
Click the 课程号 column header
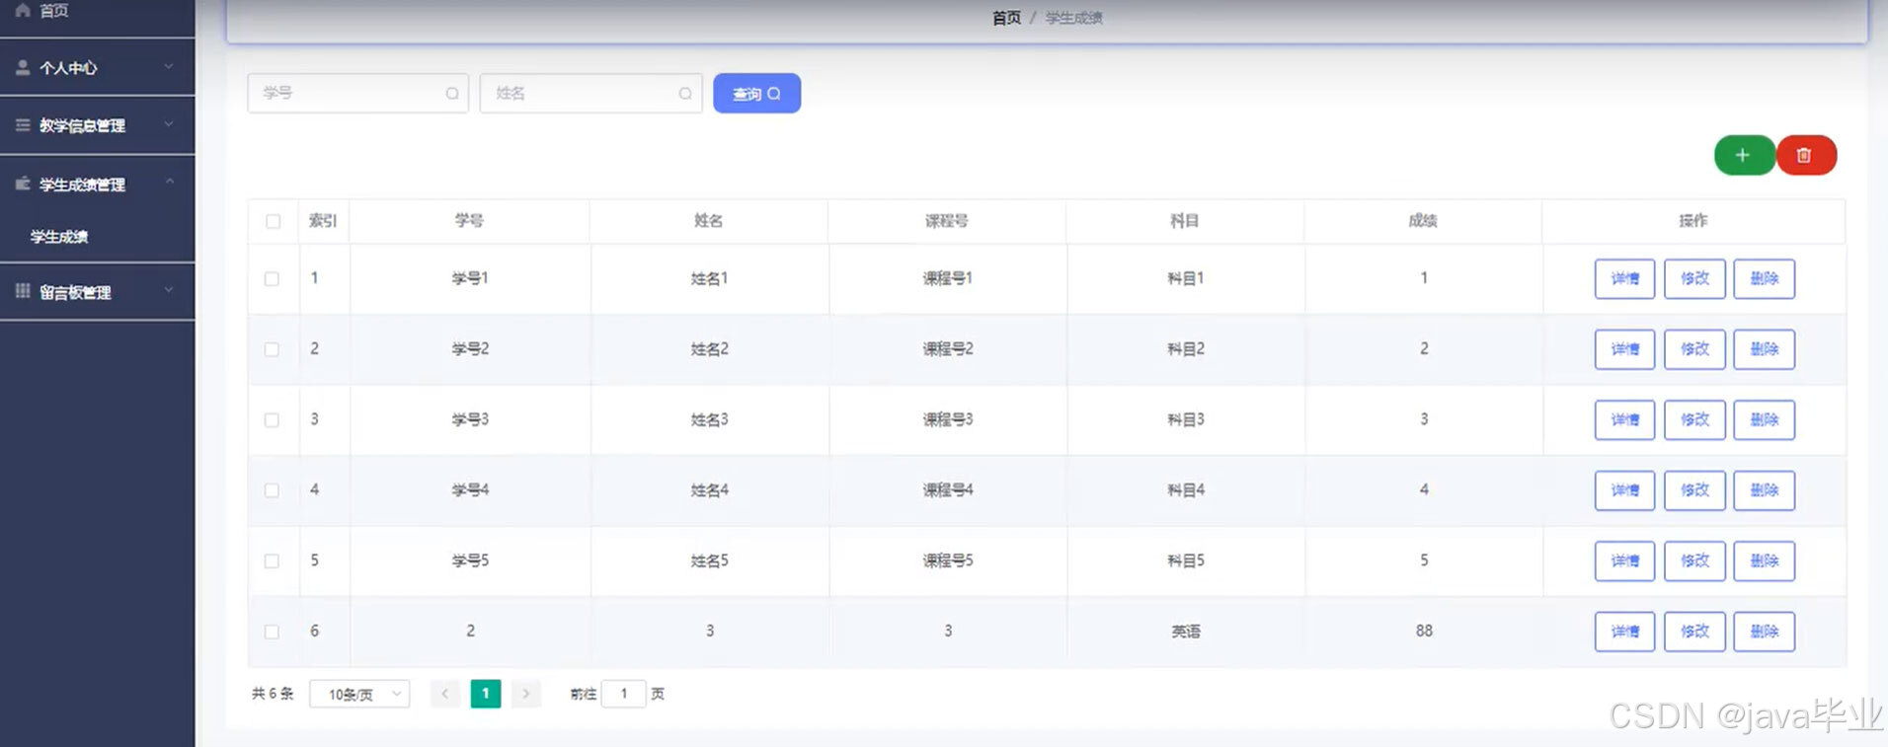[947, 221]
